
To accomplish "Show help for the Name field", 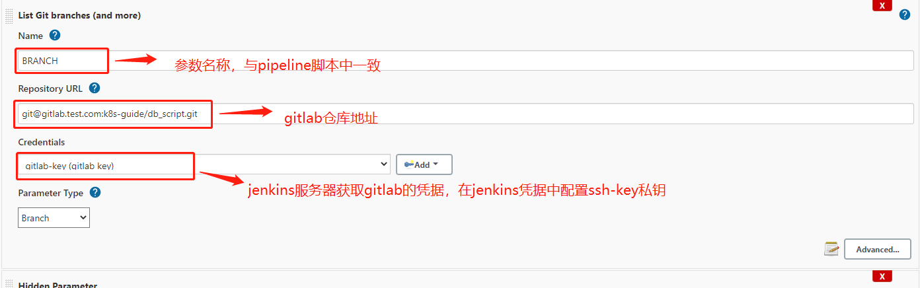I will pos(55,35).
